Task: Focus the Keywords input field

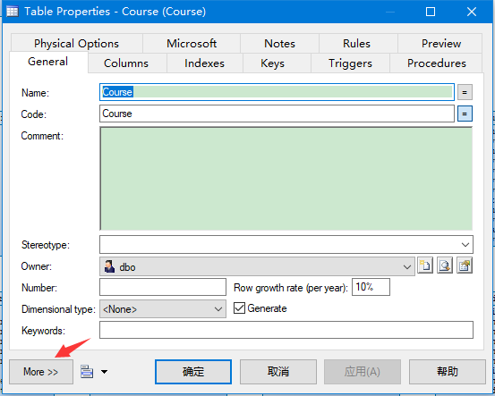Action: [286, 330]
